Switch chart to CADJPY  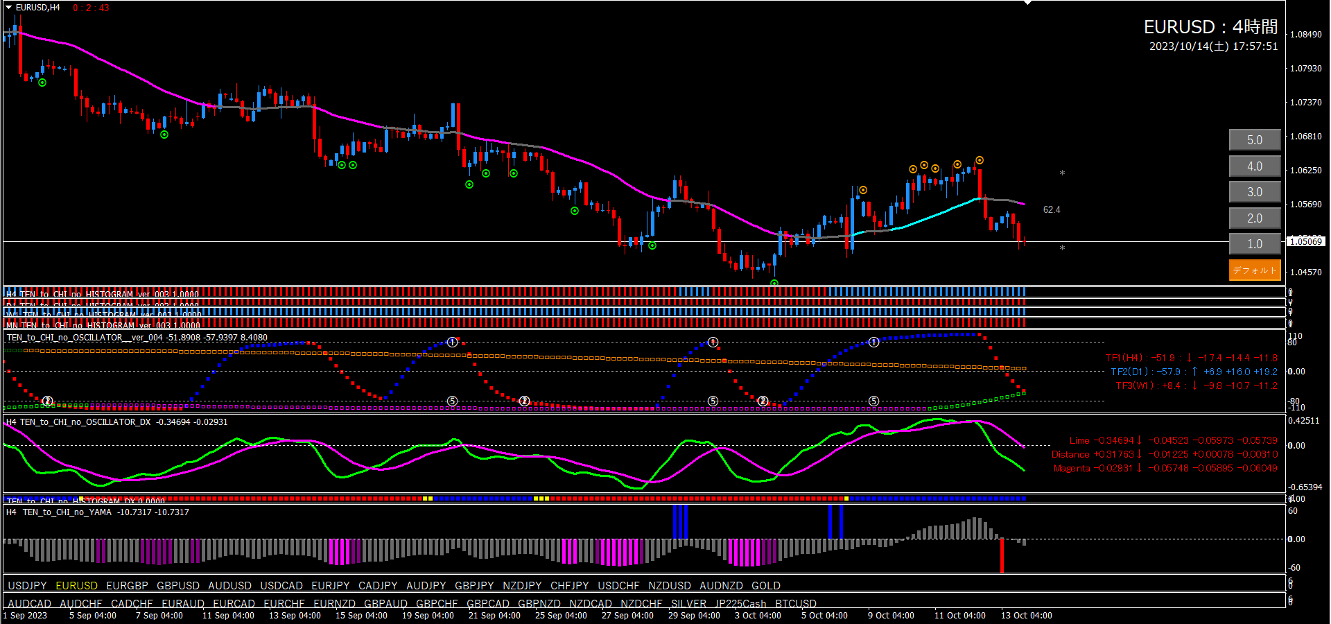(378, 586)
